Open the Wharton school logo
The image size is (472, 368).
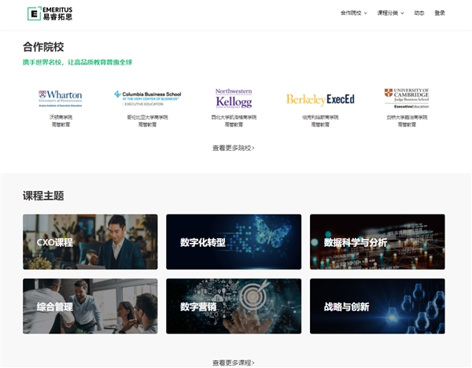tap(61, 98)
